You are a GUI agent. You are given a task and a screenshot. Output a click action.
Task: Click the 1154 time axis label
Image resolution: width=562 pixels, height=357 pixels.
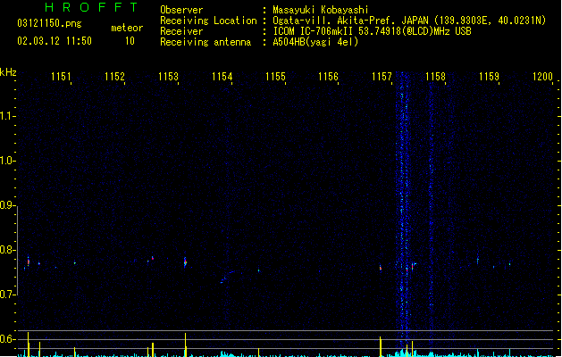222,76
